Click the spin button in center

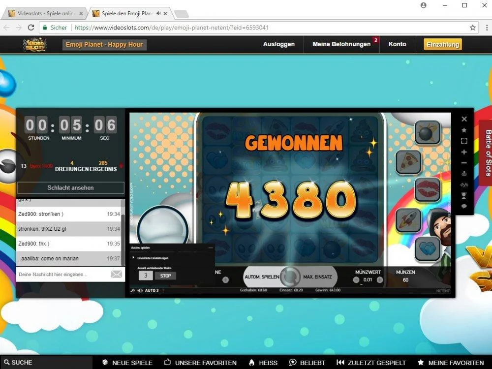tap(290, 277)
